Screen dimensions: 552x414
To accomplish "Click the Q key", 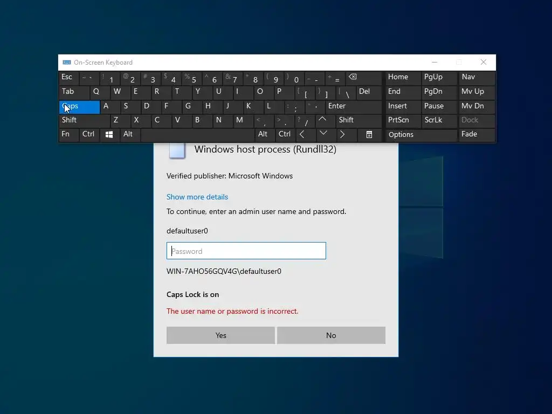I will coord(100,93).
